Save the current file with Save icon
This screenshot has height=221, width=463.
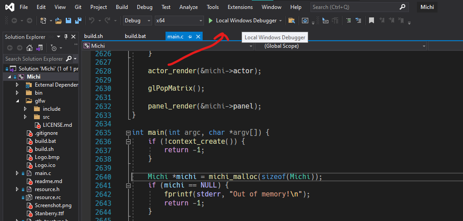click(68, 21)
